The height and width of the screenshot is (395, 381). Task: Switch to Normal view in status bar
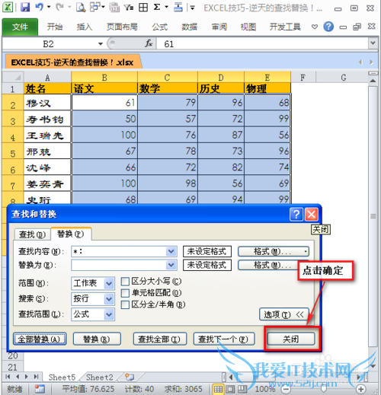(218, 389)
